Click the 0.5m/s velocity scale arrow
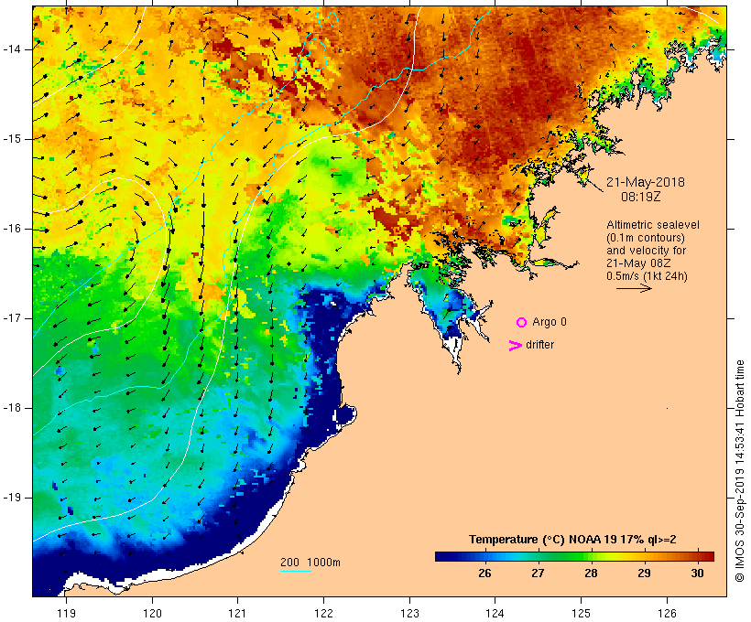751x622 pixels. coord(634,288)
